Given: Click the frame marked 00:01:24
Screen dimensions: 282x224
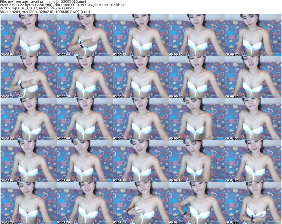Looking at the screenshot, I should pos(29,203).
